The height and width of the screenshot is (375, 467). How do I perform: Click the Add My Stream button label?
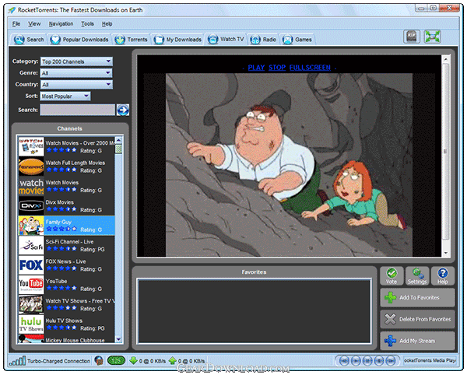click(417, 341)
